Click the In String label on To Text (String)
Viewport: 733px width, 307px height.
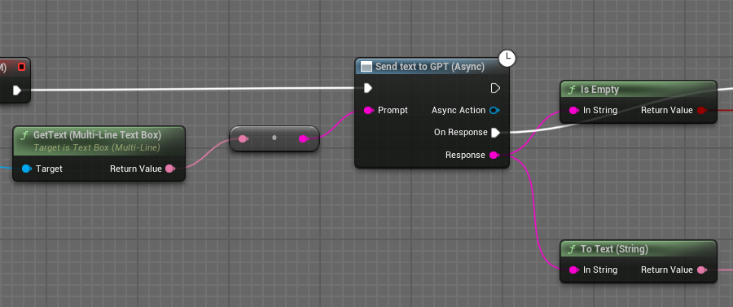pos(600,270)
